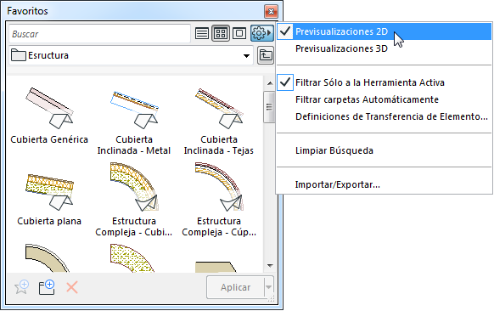Click the Aplicar button

pyautogui.click(x=235, y=287)
